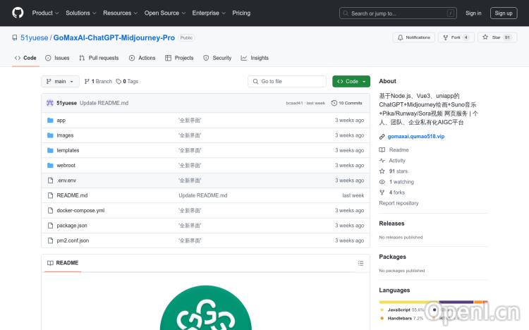
Task: Click the README outline list icon
Action: (x=360, y=263)
